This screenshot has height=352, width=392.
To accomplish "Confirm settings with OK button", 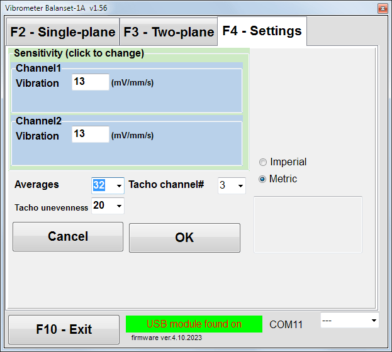I will [x=184, y=238].
